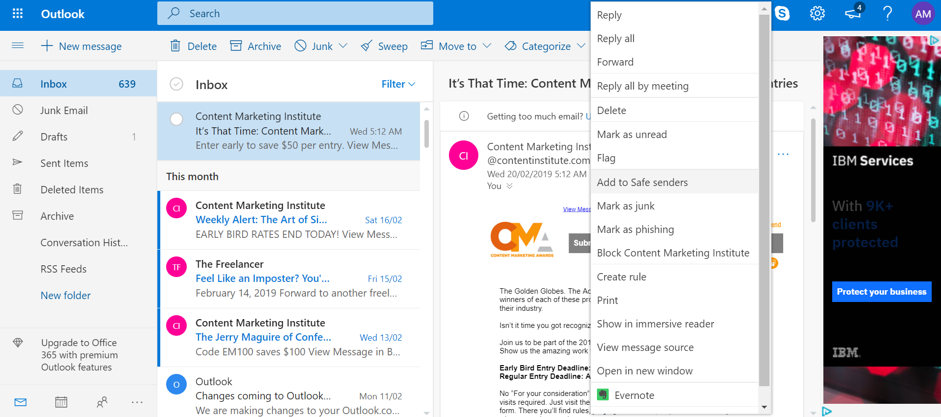Click the info icon beside Getting too much email
This screenshot has width=941, height=417.
point(464,116)
